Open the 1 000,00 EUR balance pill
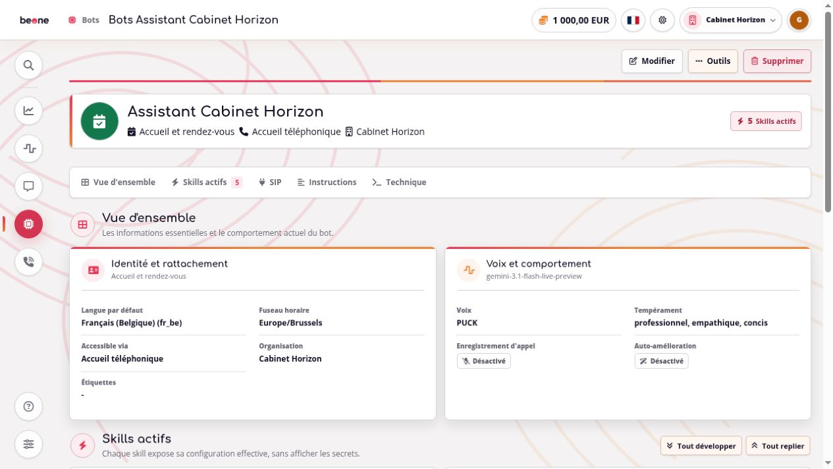The height and width of the screenshot is (469, 833). pos(574,20)
